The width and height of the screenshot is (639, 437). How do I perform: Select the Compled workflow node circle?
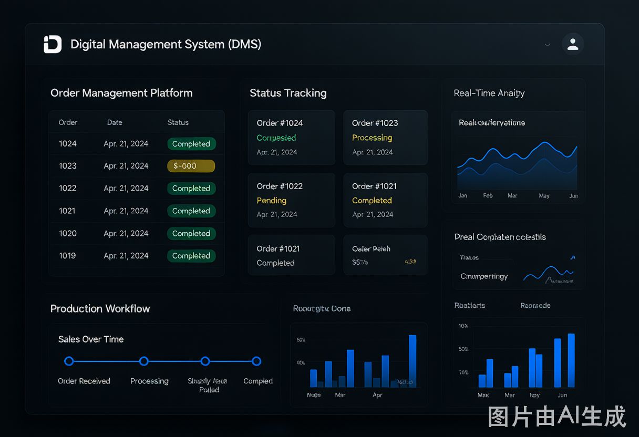click(256, 361)
